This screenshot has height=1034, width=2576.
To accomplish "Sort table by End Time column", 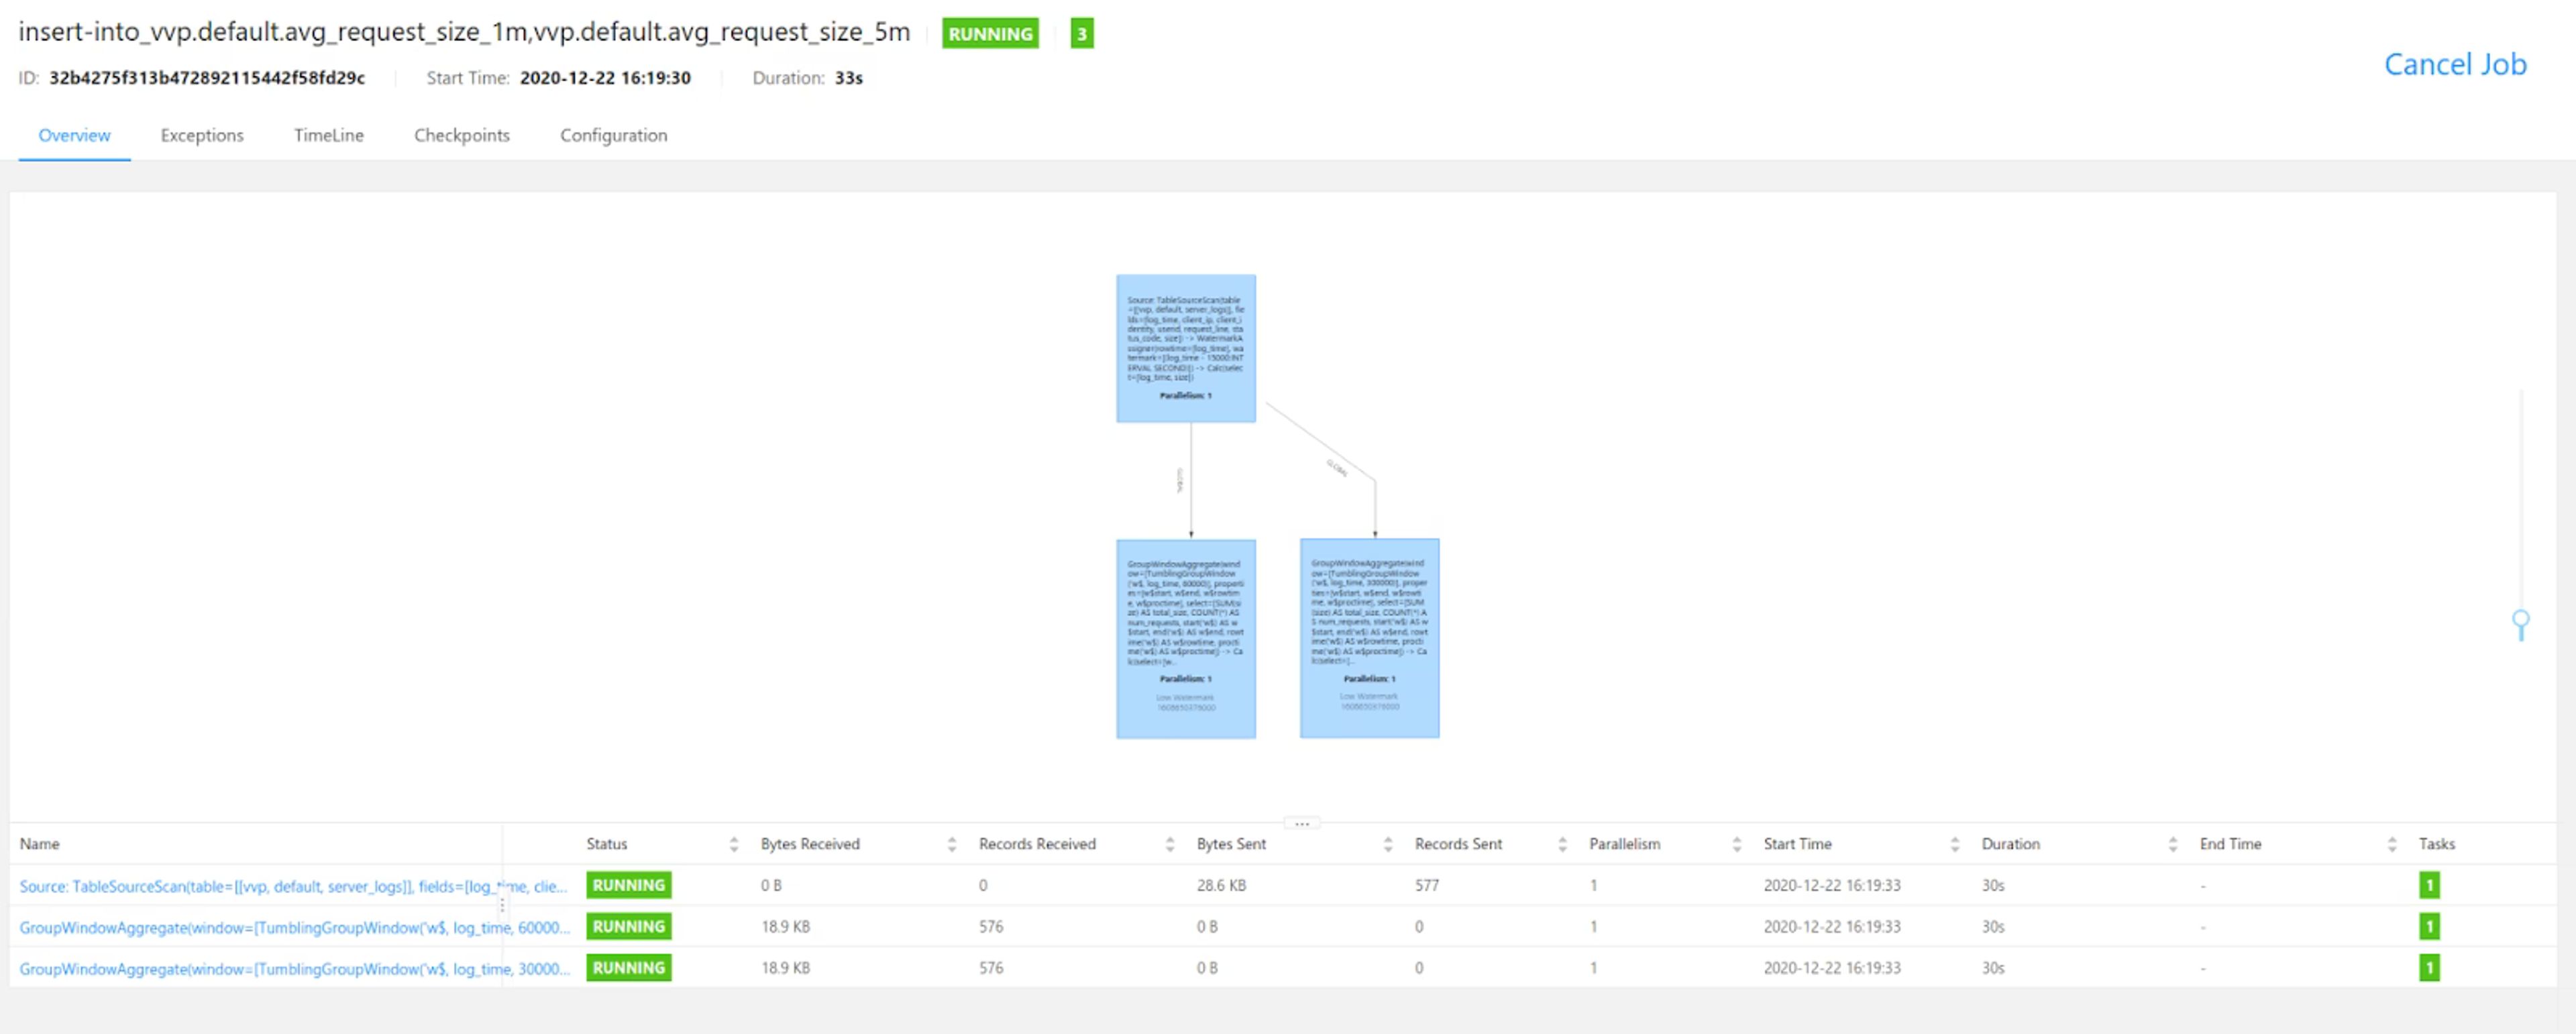I will coord(2392,844).
